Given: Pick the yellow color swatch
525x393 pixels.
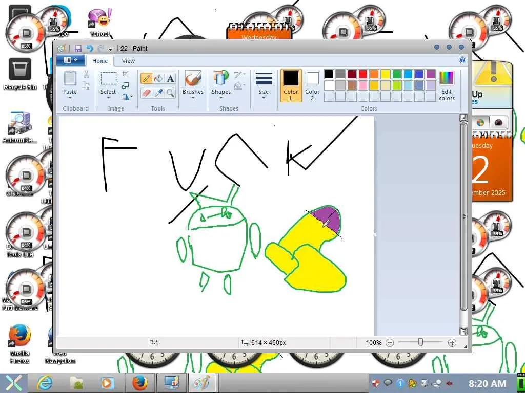Looking at the screenshot, I should point(386,74).
